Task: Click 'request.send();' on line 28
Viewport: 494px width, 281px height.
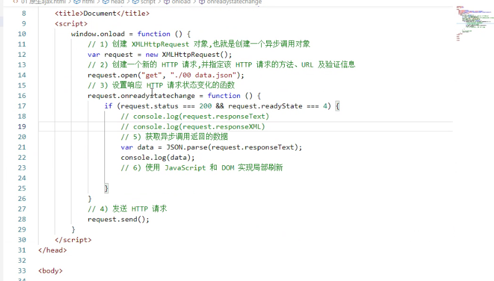Action: click(118, 219)
